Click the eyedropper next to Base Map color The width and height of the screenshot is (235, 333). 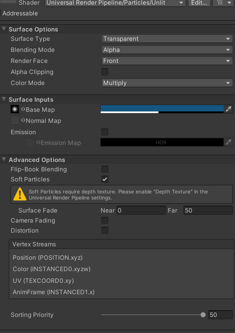click(229, 109)
